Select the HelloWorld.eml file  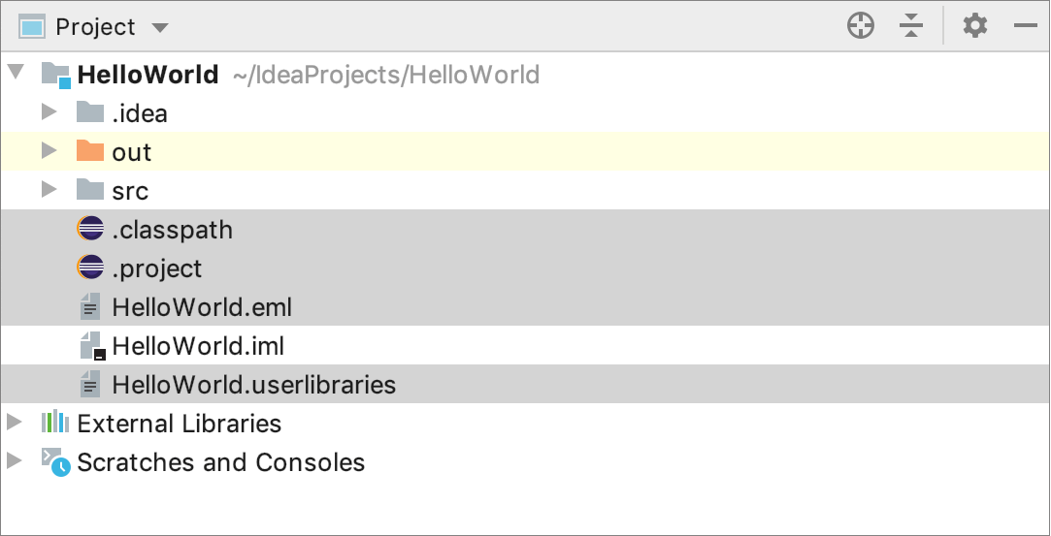point(202,307)
